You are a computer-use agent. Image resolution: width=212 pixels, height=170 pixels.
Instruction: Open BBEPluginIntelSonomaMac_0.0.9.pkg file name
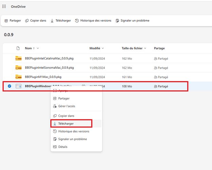tap(49, 68)
